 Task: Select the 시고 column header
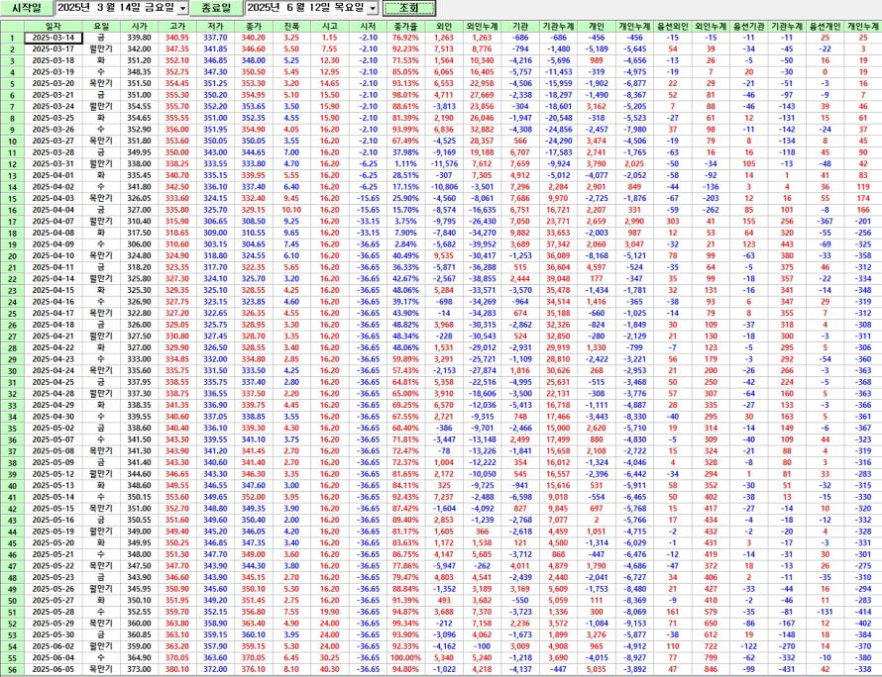[x=330, y=27]
